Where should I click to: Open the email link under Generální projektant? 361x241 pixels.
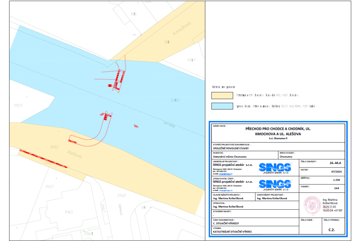coord(226,174)
